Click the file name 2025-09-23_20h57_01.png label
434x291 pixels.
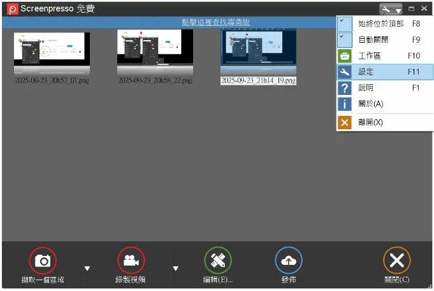tap(52, 80)
